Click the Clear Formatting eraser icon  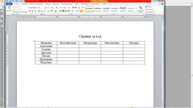[x=57, y=8]
